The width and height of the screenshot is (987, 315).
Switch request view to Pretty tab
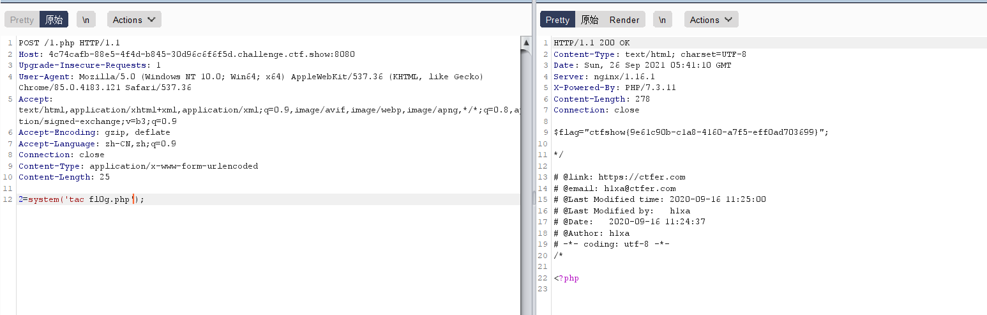pyautogui.click(x=22, y=20)
